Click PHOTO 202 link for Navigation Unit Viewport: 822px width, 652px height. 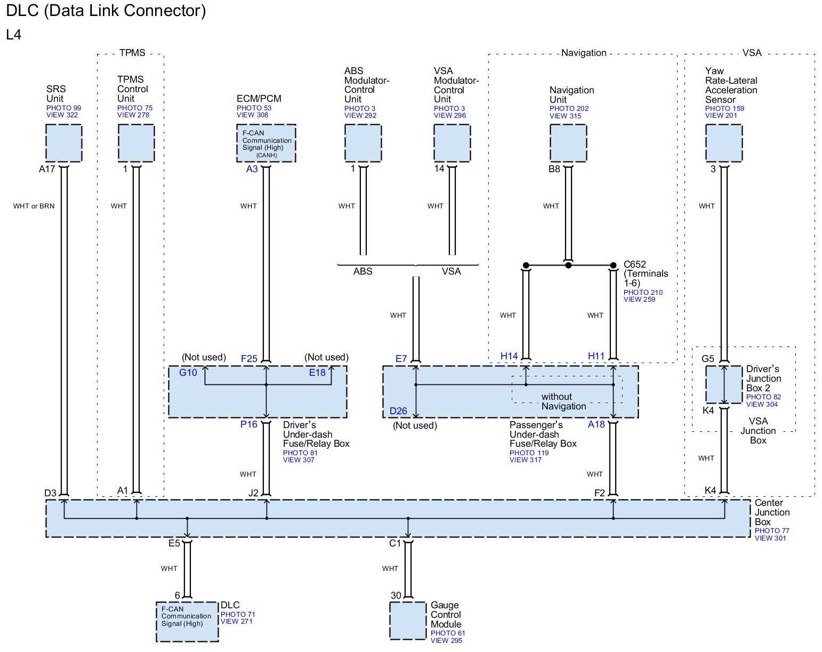pos(569,108)
